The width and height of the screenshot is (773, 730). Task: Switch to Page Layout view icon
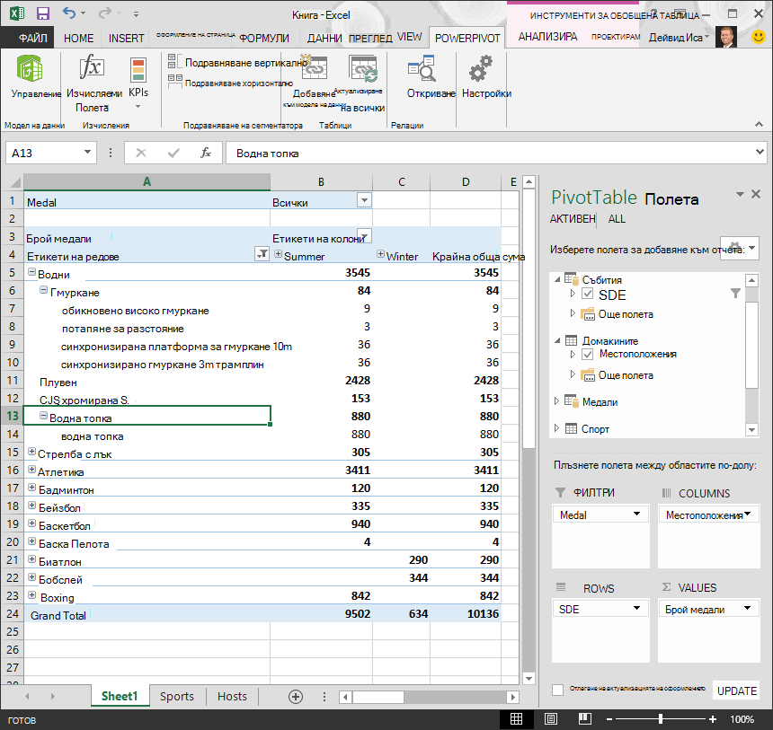(x=551, y=719)
